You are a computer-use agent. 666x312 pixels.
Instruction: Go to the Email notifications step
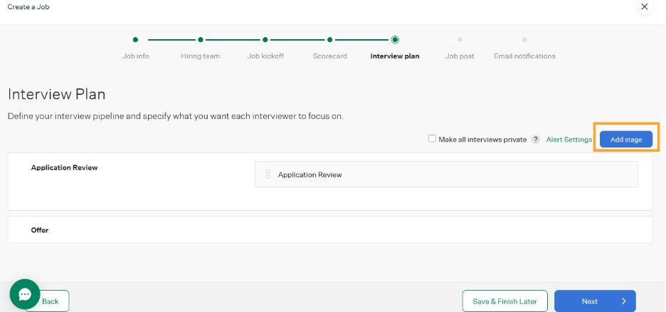pyautogui.click(x=524, y=56)
